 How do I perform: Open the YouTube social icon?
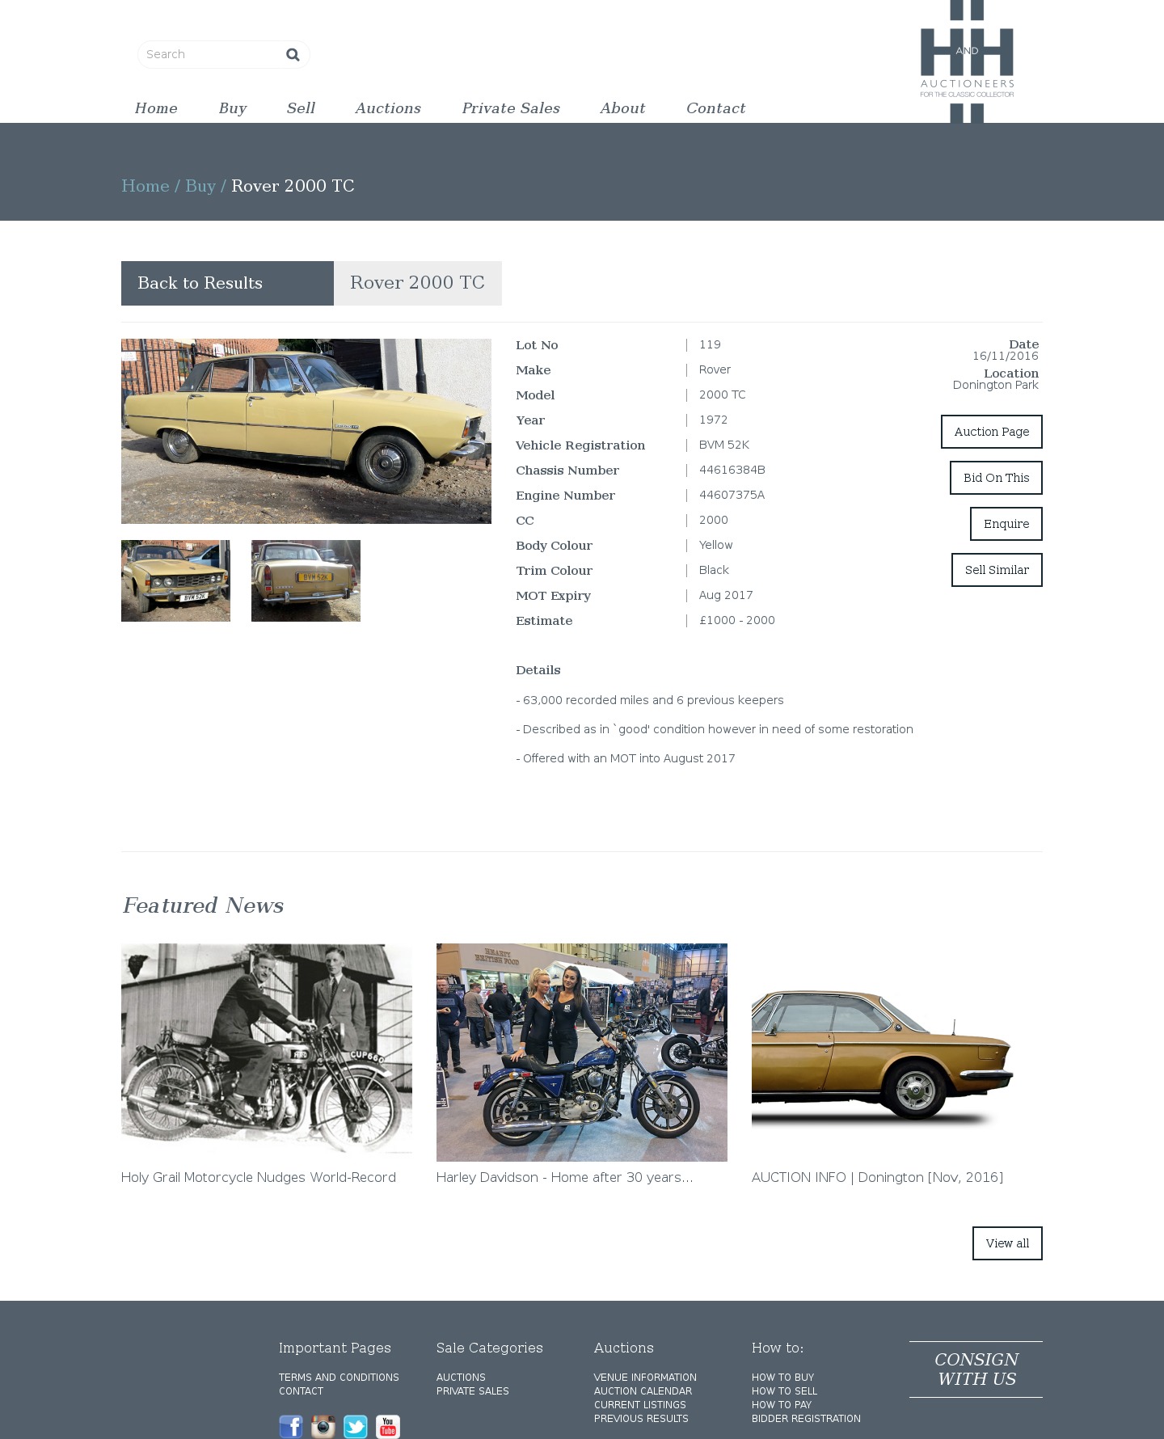click(x=388, y=1427)
